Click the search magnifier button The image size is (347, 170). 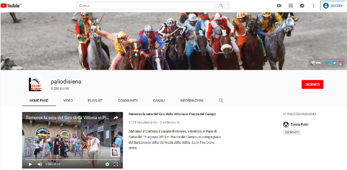(221, 6)
